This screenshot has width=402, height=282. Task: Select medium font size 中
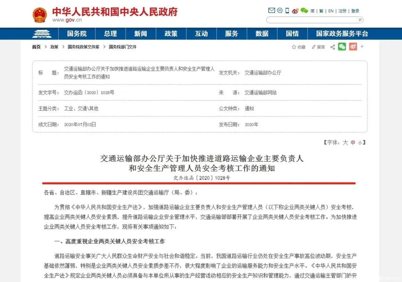pos(353,143)
